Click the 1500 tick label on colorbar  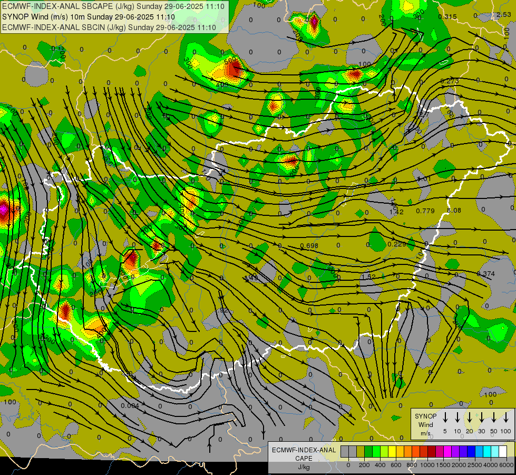pos(443,465)
